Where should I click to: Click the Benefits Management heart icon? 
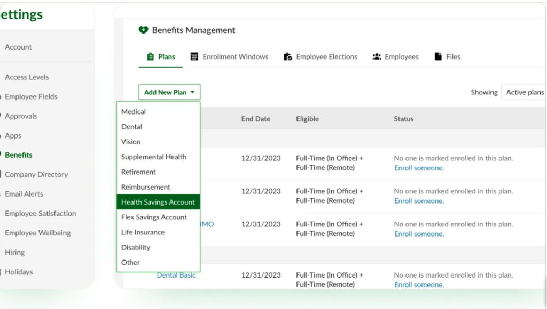[143, 30]
